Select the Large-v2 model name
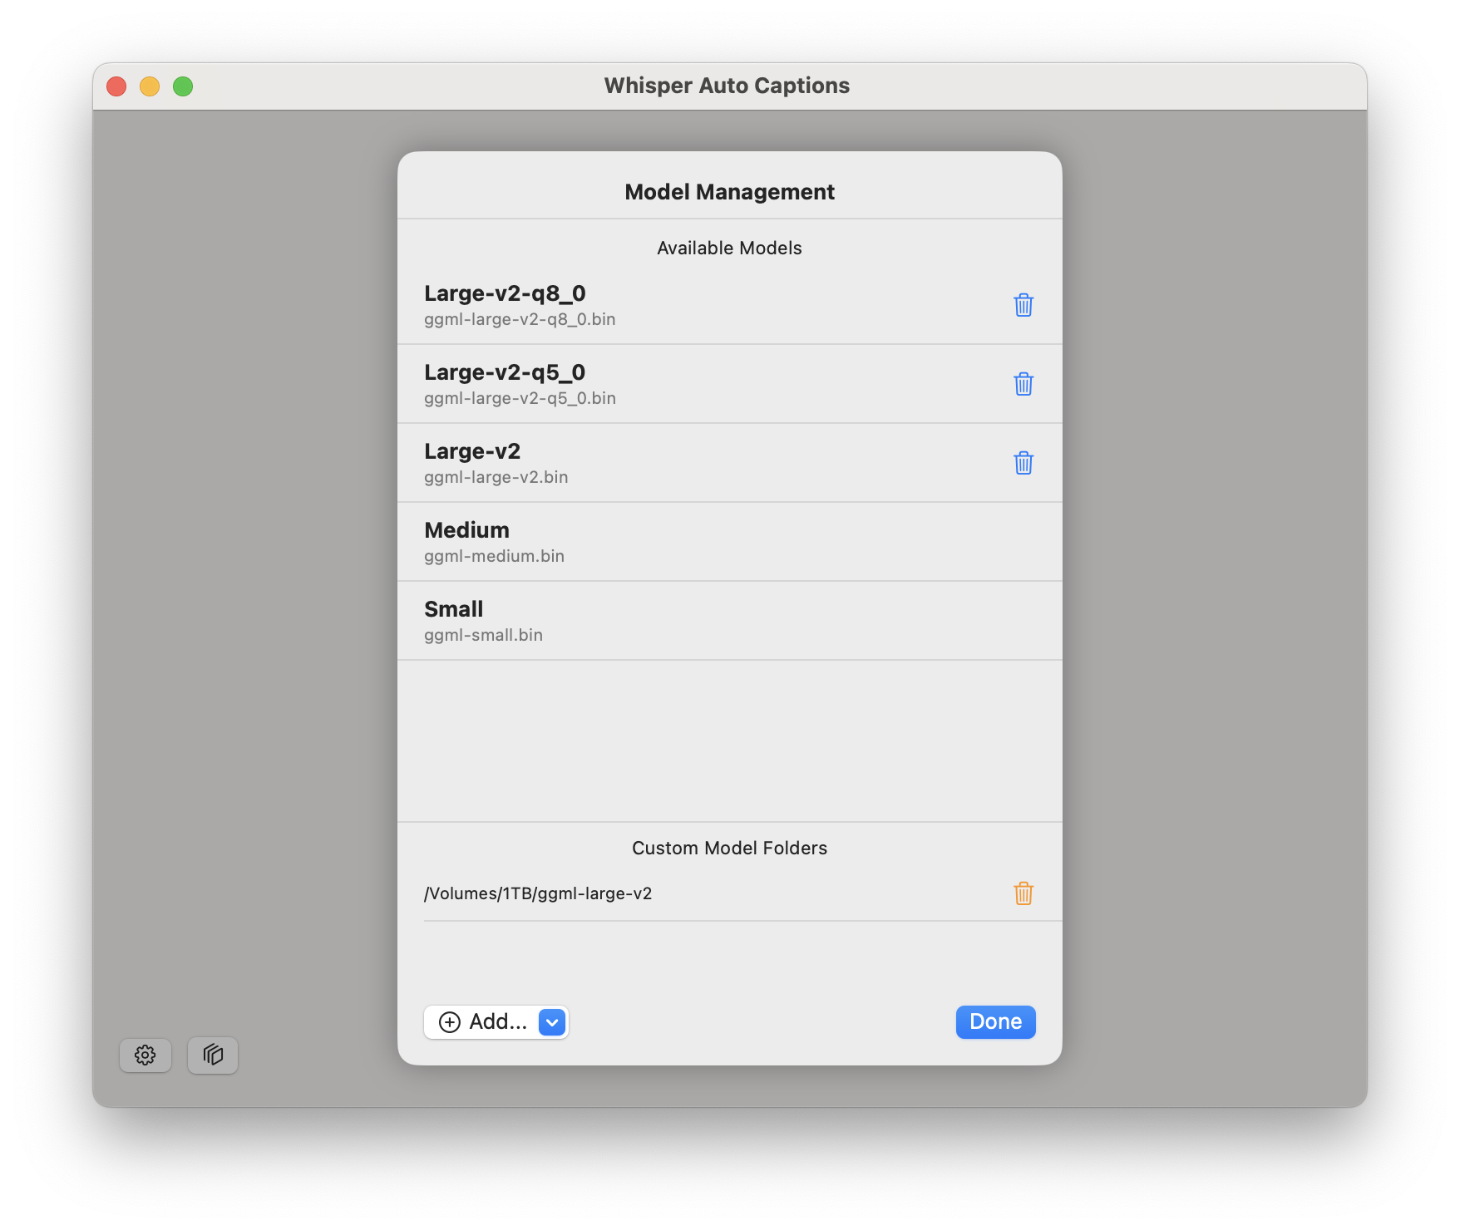The height and width of the screenshot is (1230, 1460). click(x=472, y=451)
